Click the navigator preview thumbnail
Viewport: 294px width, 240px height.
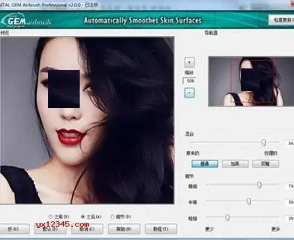(x=251, y=82)
